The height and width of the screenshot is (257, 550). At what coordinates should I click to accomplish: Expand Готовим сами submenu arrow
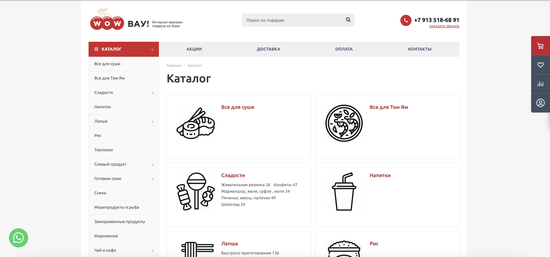tap(153, 179)
